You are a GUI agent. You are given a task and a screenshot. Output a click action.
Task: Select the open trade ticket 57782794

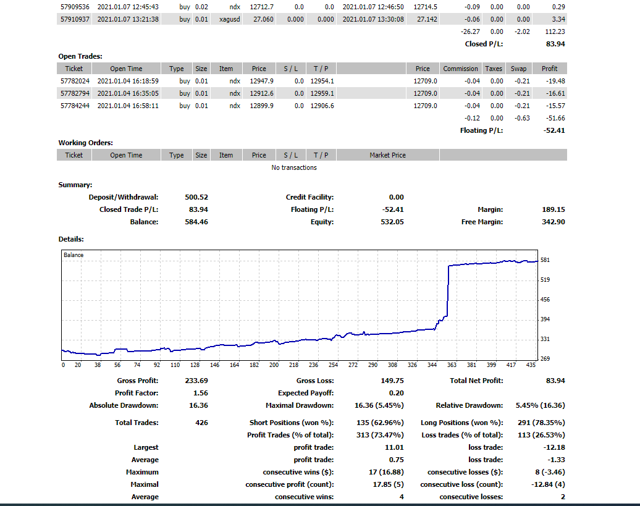(x=74, y=93)
